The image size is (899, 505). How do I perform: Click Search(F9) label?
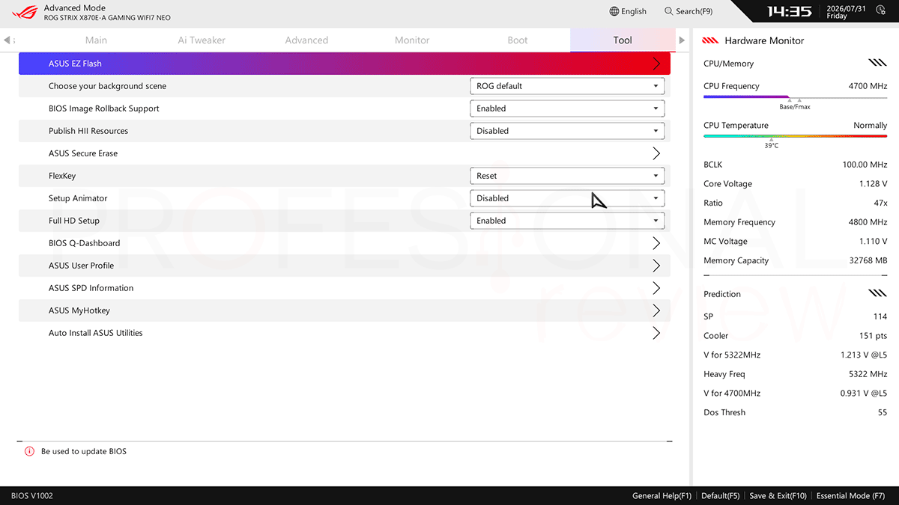tap(694, 11)
